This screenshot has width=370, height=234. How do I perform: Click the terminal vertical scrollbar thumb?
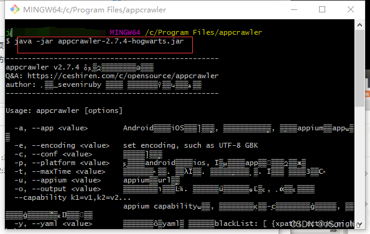(x=359, y=68)
